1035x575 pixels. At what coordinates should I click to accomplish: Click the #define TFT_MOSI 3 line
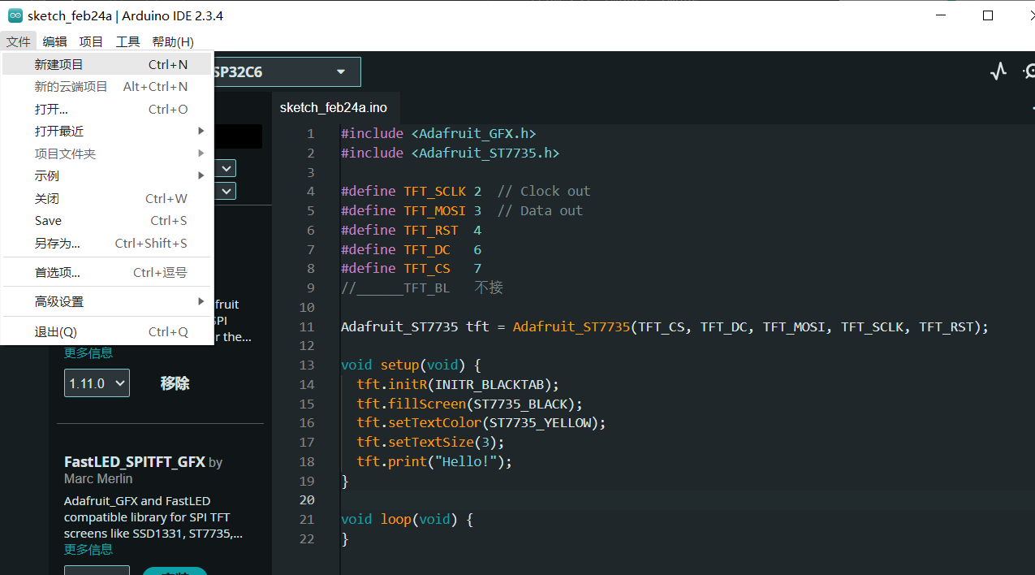462,210
